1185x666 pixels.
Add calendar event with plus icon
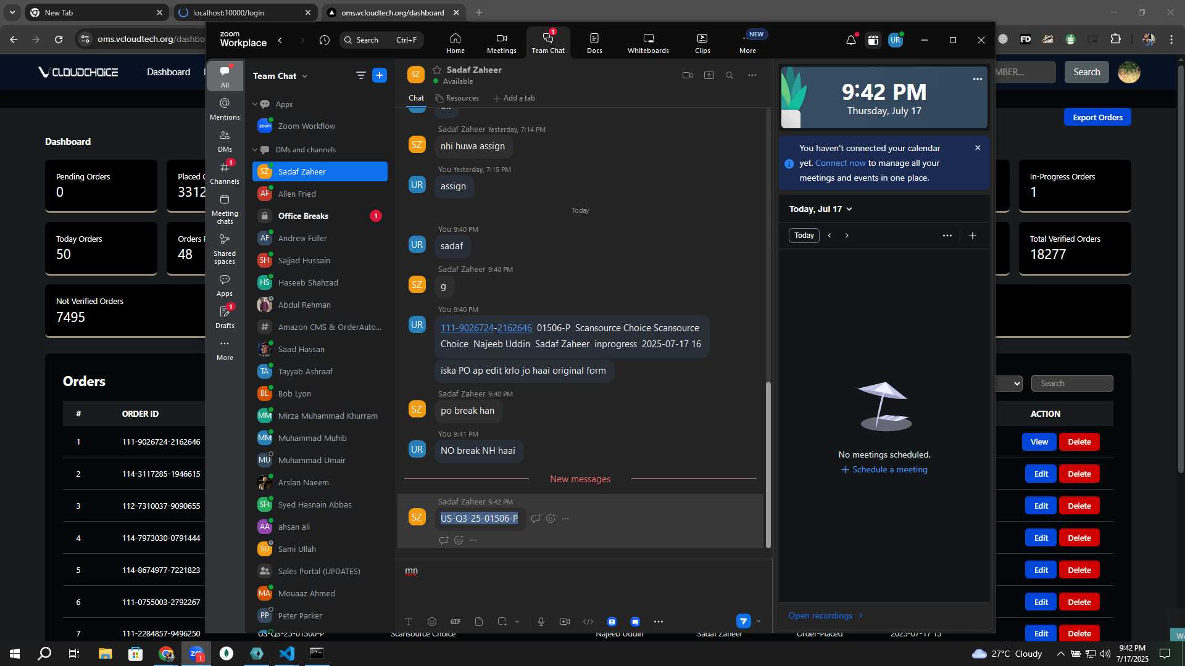973,236
